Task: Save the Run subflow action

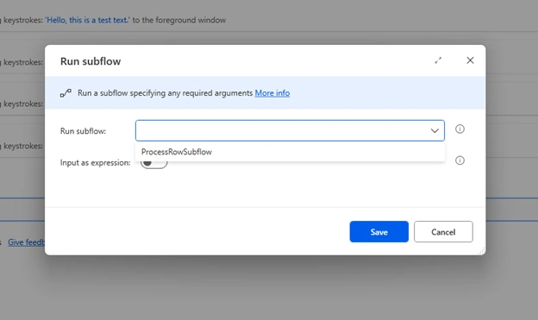Action: (379, 232)
